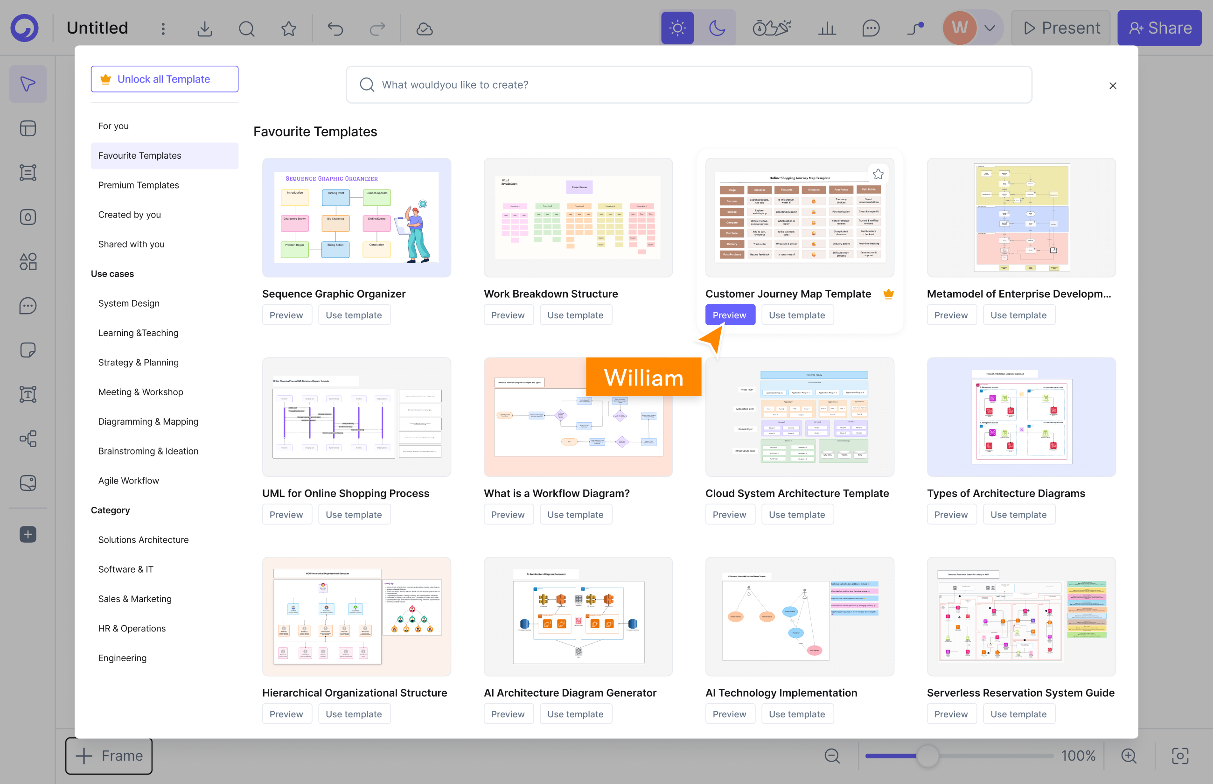Select the sticky note tool in sidebar

28,350
